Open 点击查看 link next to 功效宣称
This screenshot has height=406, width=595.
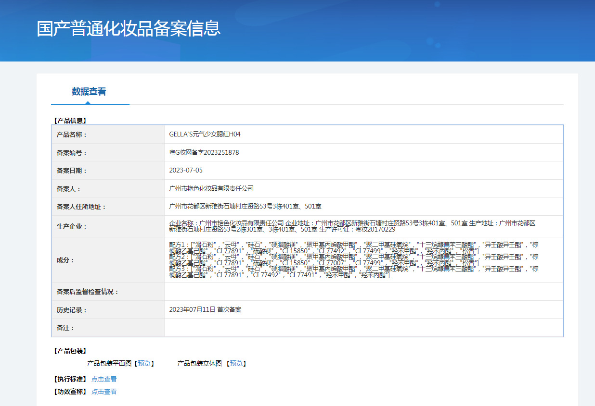click(104, 392)
